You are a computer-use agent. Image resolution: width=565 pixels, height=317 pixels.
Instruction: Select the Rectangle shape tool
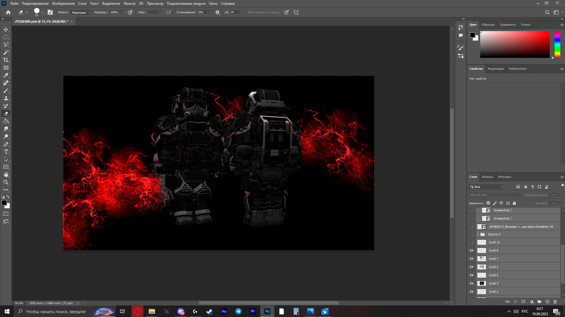click(x=6, y=167)
